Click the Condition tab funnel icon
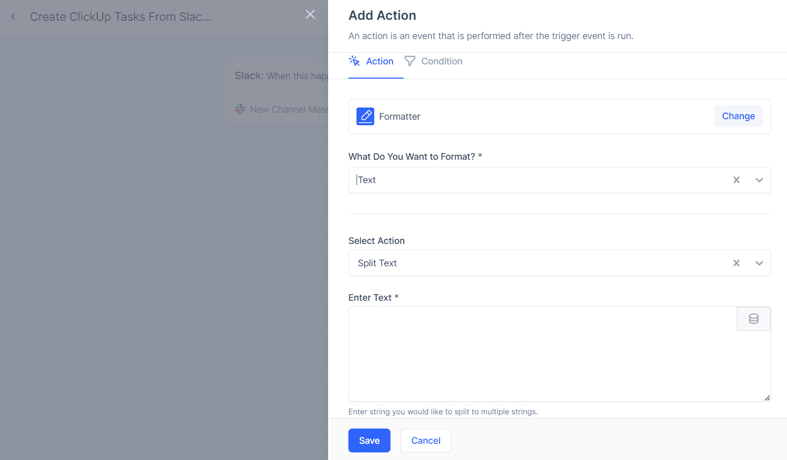Image resolution: width=787 pixels, height=460 pixels. (x=410, y=61)
